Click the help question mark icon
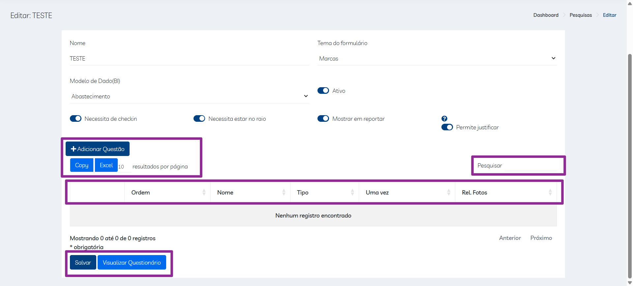This screenshot has height=286, width=633. [x=444, y=118]
